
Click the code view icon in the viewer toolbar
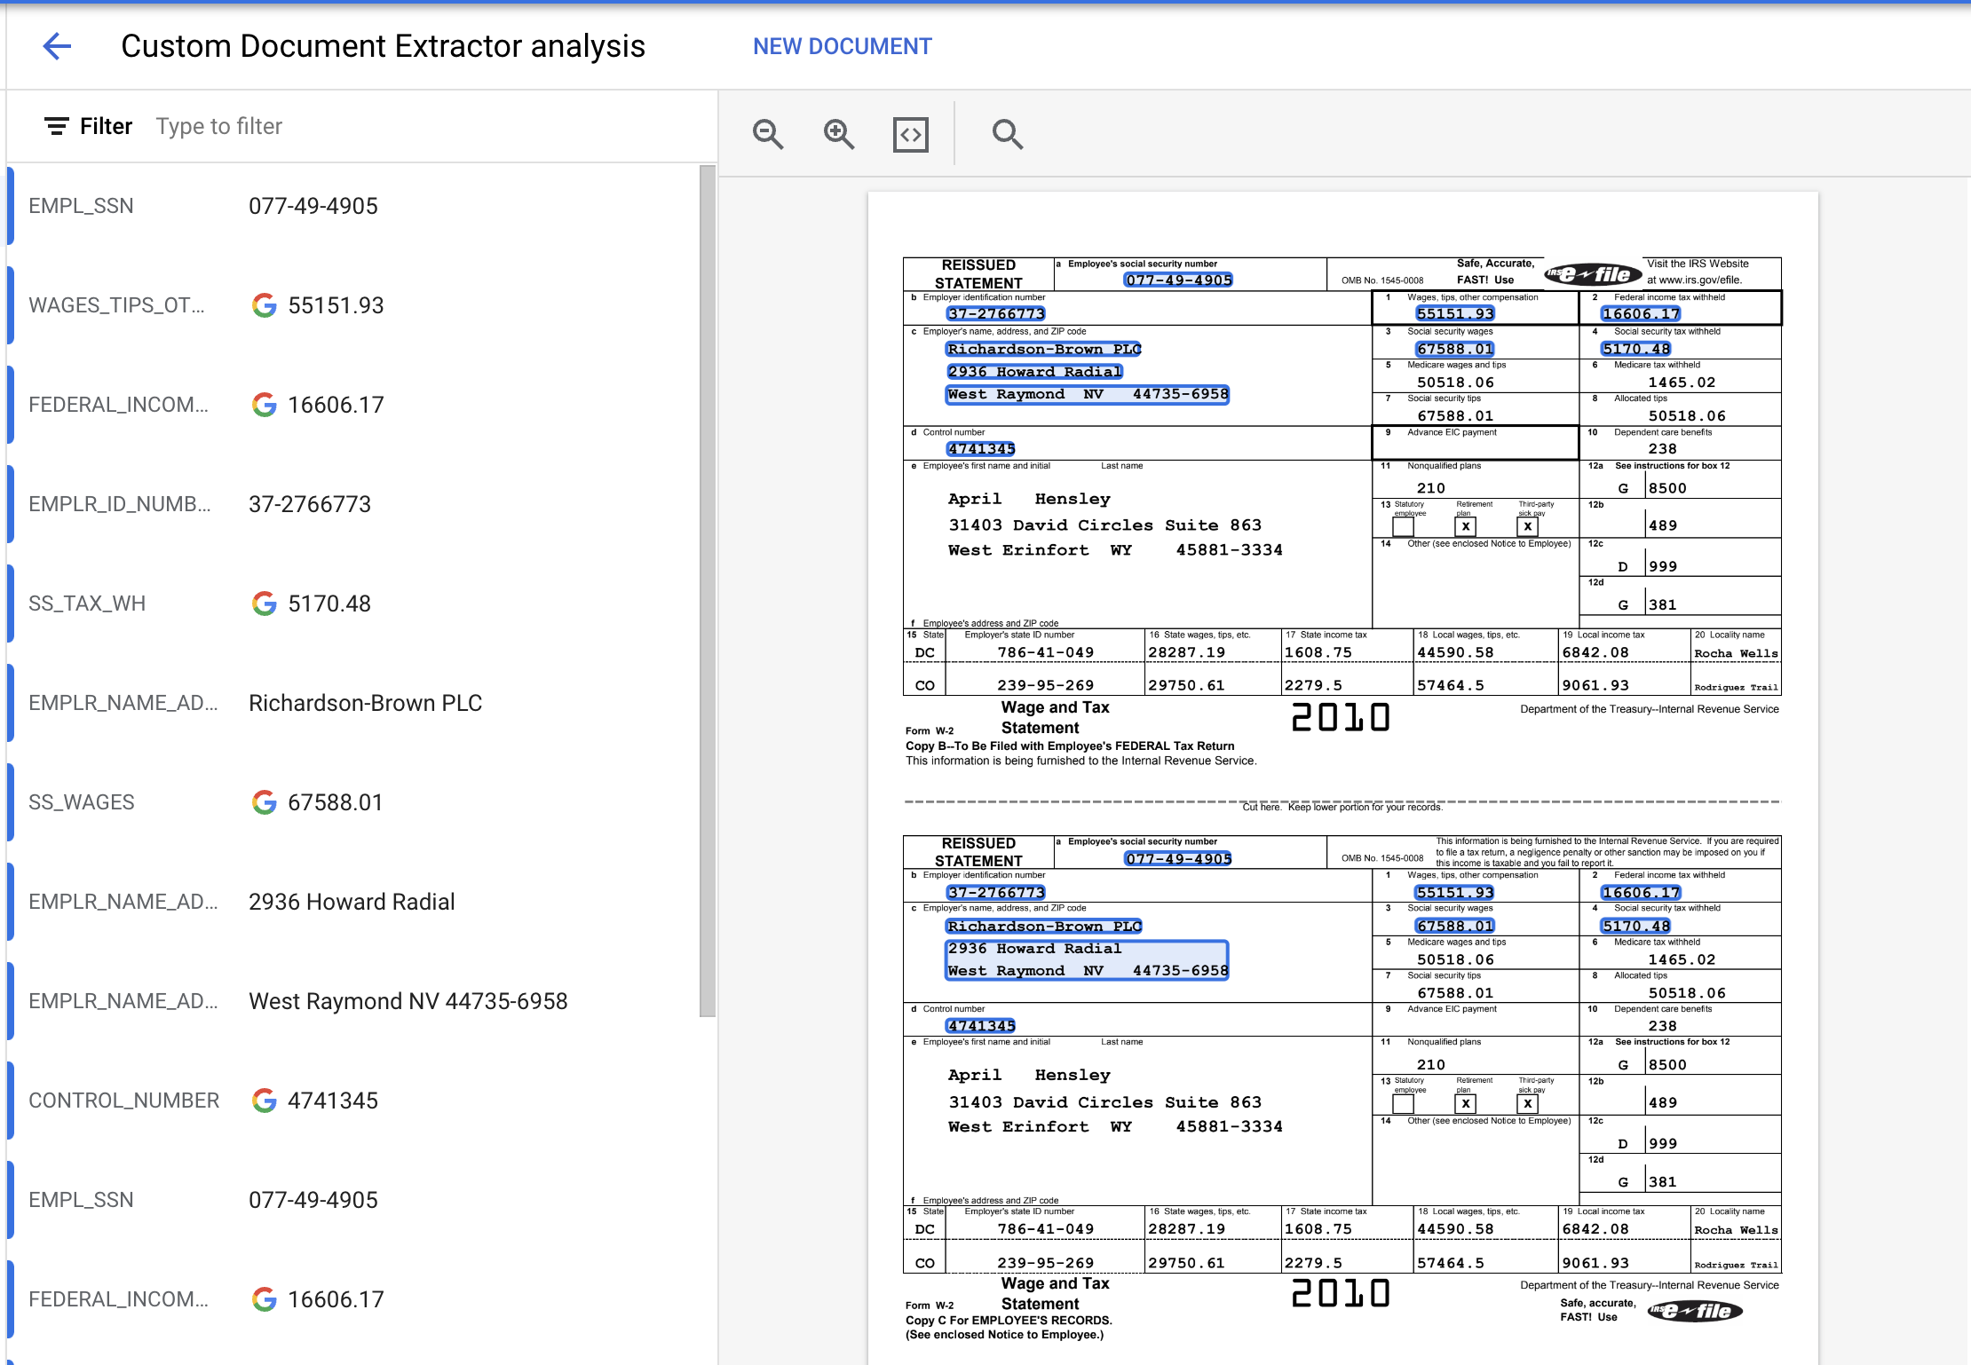point(910,135)
